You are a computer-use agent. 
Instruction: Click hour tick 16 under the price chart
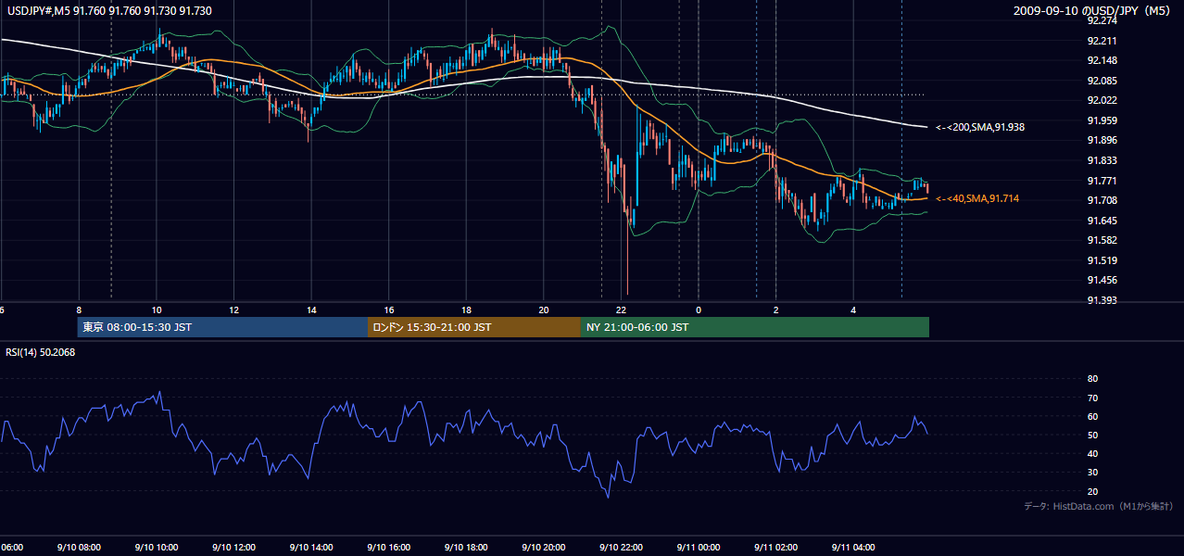(389, 310)
